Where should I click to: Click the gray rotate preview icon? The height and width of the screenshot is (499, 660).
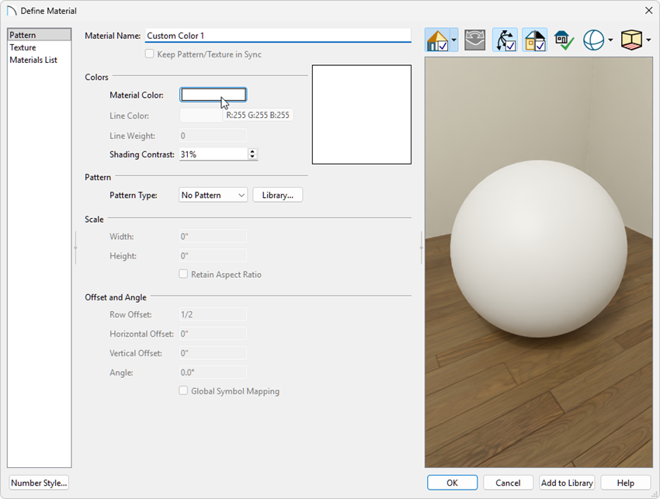pos(474,40)
